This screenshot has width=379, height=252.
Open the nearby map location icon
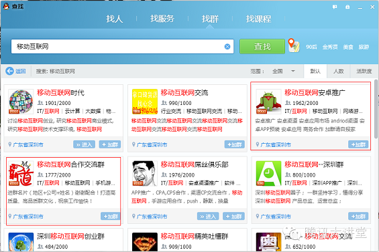(294, 45)
